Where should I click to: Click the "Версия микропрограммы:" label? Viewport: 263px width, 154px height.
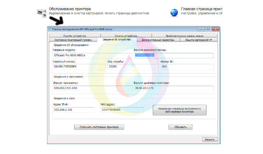coord(150,50)
